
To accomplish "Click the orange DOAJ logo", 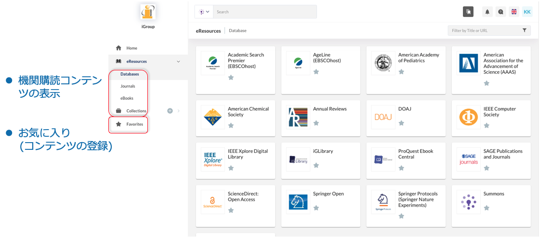I will [x=383, y=117].
